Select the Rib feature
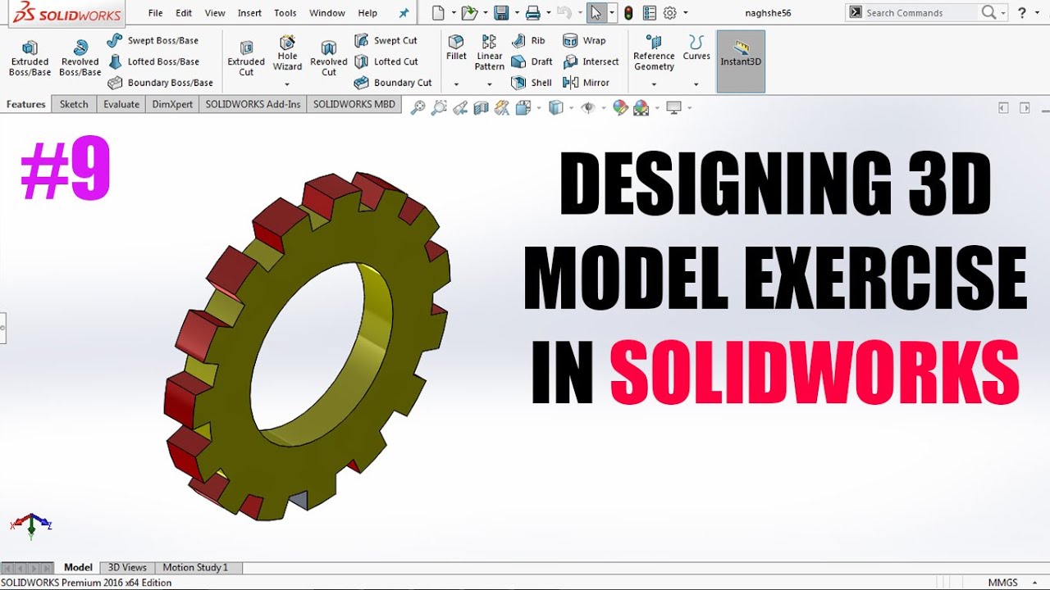The height and width of the screenshot is (590, 1050). 528,40
